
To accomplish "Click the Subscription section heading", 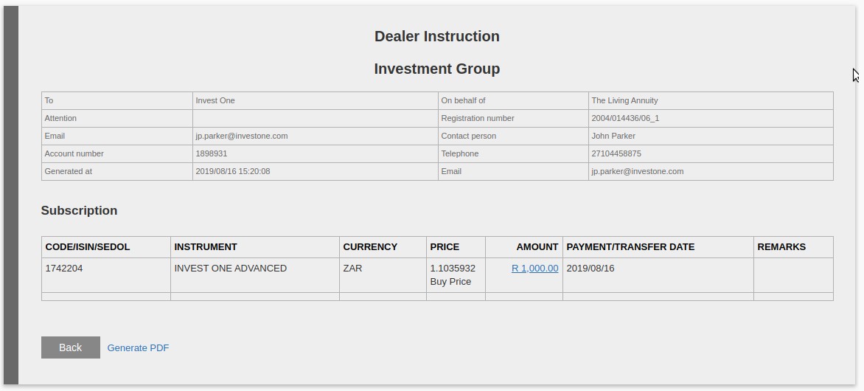I will coord(80,211).
